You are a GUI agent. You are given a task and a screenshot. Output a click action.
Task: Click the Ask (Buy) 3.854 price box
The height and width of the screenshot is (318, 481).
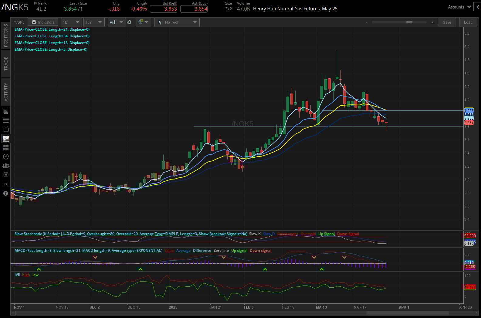pos(194,9)
